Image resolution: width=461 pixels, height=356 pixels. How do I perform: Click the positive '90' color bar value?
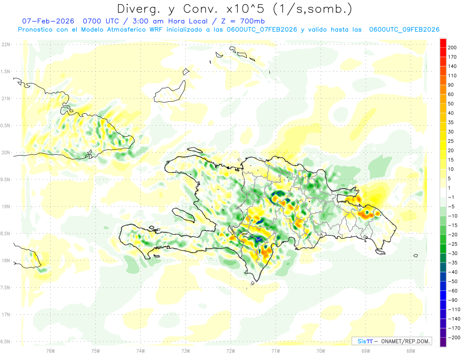(451, 85)
